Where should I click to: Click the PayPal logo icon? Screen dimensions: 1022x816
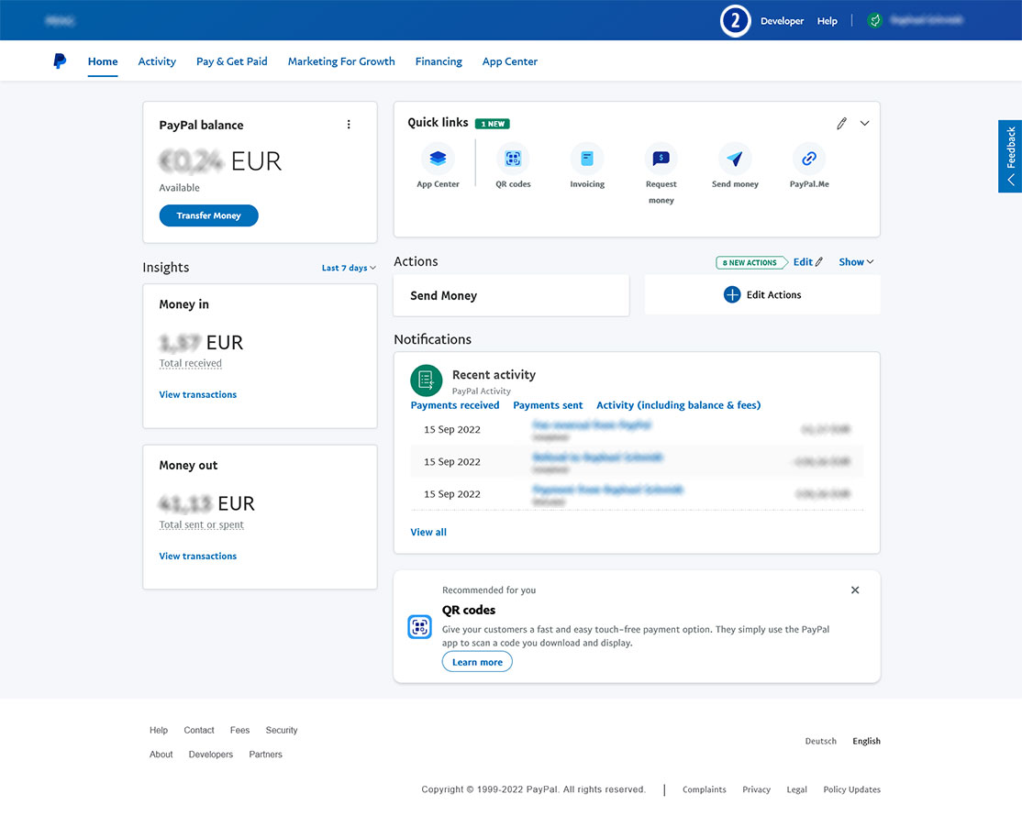tap(60, 61)
